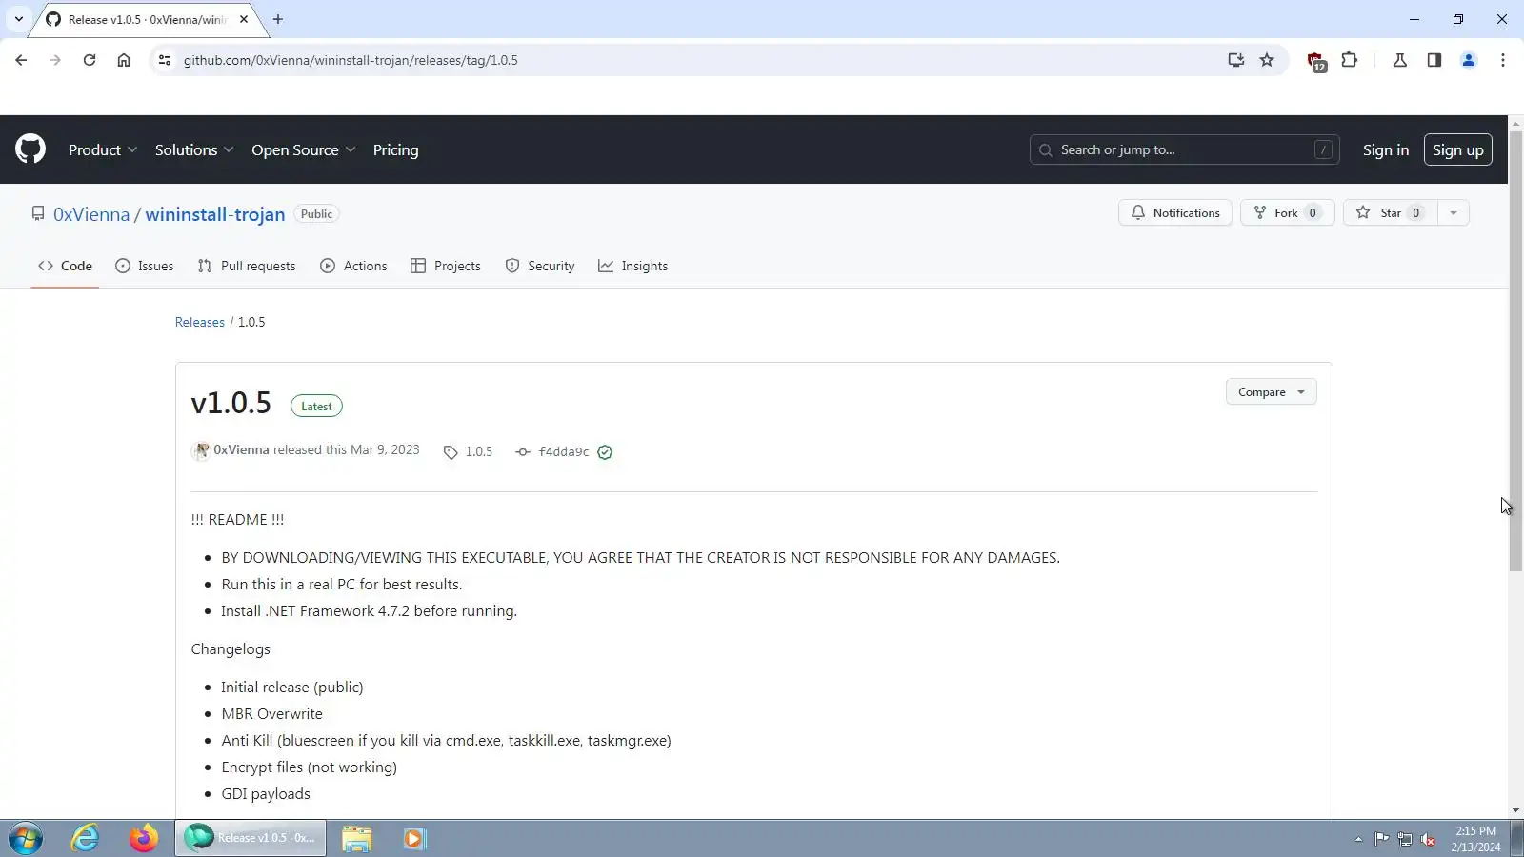
Task: Click the 'GDI payloads' changelog entry
Action: [x=266, y=793]
